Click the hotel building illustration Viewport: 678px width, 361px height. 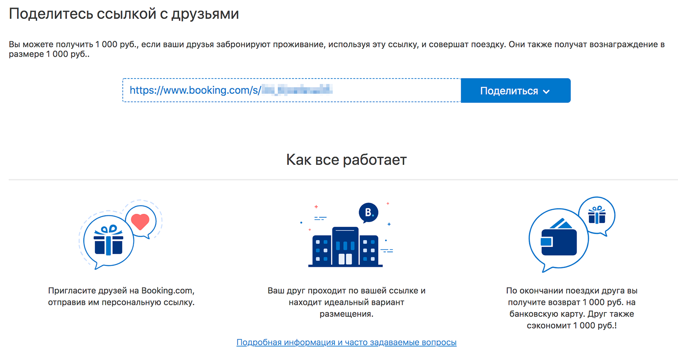click(346, 247)
